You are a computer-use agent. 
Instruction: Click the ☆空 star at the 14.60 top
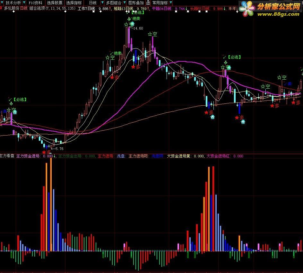click(126, 24)
